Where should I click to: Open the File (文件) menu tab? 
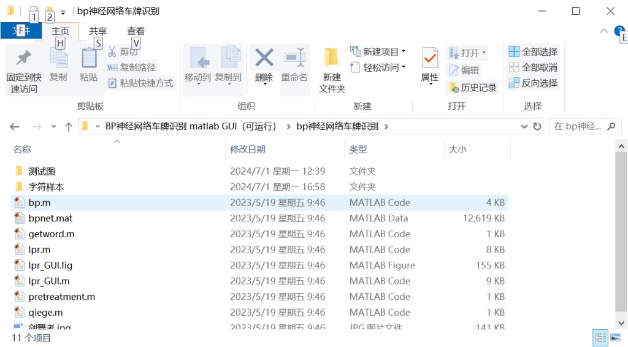click(21, 31)
